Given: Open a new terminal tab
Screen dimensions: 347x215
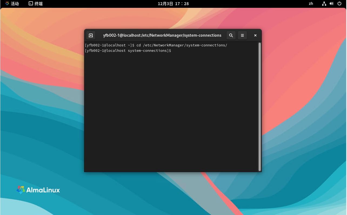Looking at the screenshot, I should (x=91, y=35).
